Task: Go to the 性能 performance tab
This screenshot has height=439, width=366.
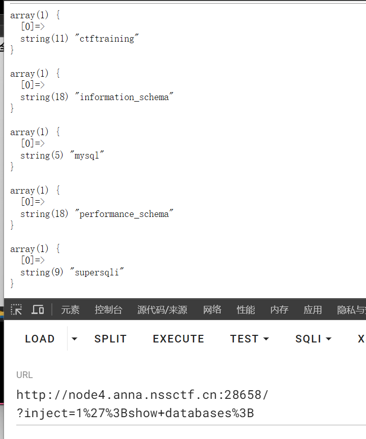Action: pos(246,309)
